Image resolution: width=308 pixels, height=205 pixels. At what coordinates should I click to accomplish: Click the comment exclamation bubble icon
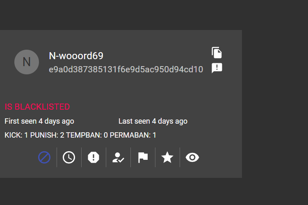(217, 68)
